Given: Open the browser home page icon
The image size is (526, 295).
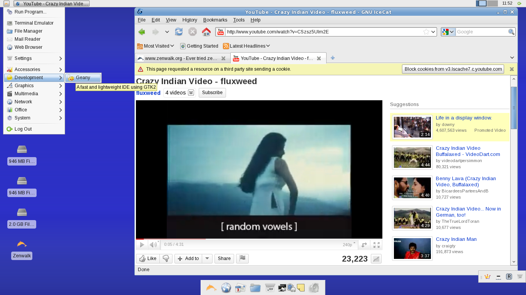Looking at the screenshot, I should [206, 31].
